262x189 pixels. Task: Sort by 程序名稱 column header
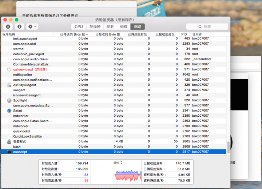[x=27, y=35]
